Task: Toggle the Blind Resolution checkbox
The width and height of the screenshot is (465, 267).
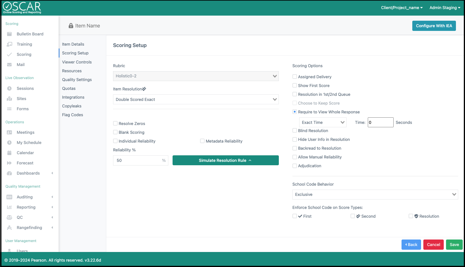Action: 295,130
